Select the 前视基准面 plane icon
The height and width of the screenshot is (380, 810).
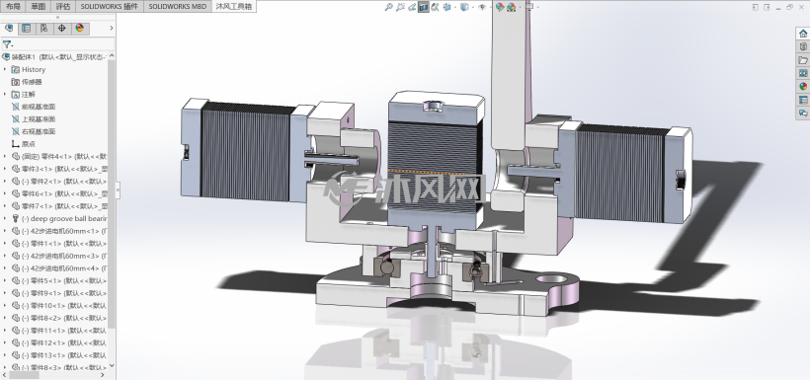pos(16,107)
